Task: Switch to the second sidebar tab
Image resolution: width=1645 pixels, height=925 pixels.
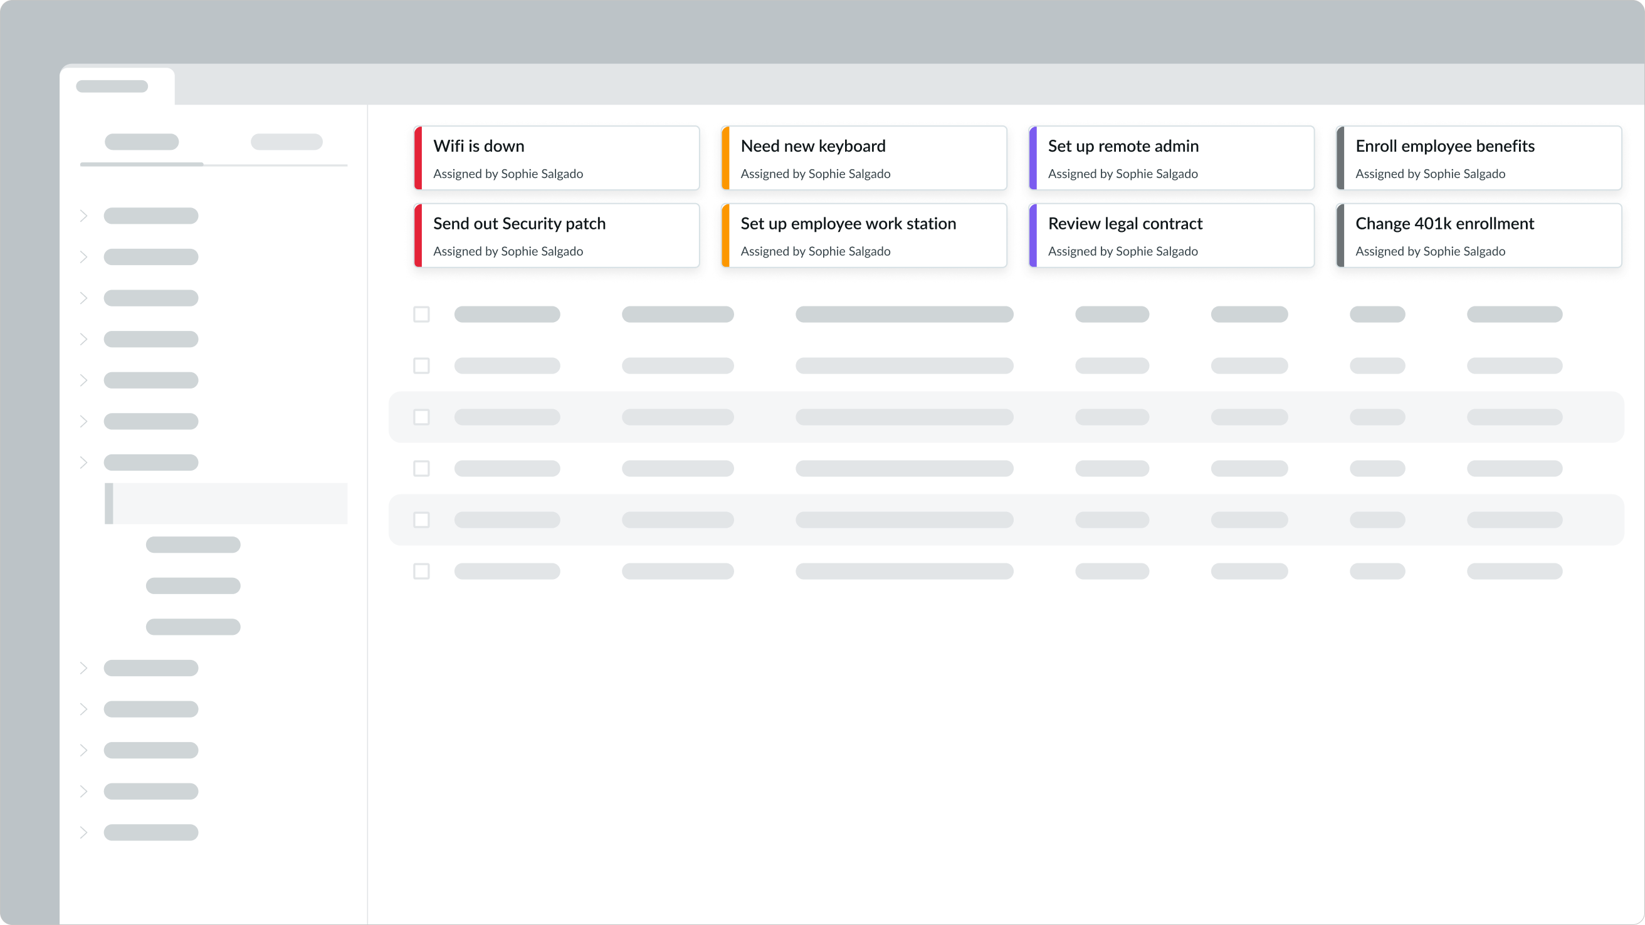Action: point(286,142)
